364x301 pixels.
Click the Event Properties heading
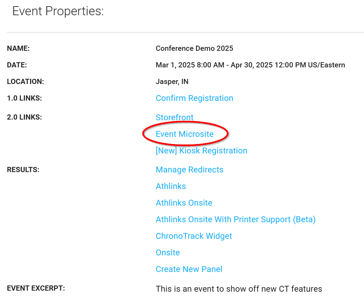(x=58, y=11)
